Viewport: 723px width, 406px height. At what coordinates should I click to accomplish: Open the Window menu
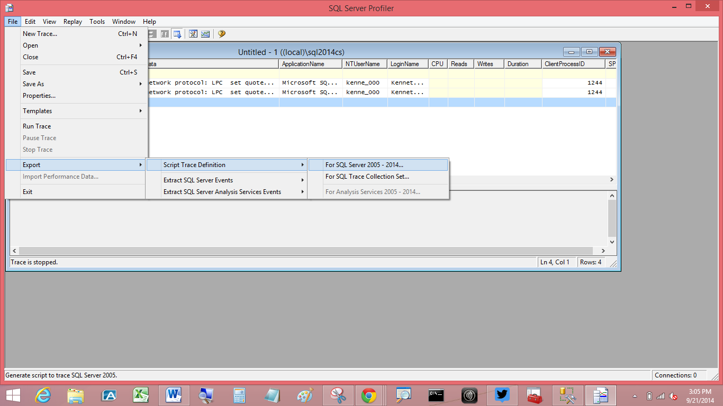(x=124, y=22)
